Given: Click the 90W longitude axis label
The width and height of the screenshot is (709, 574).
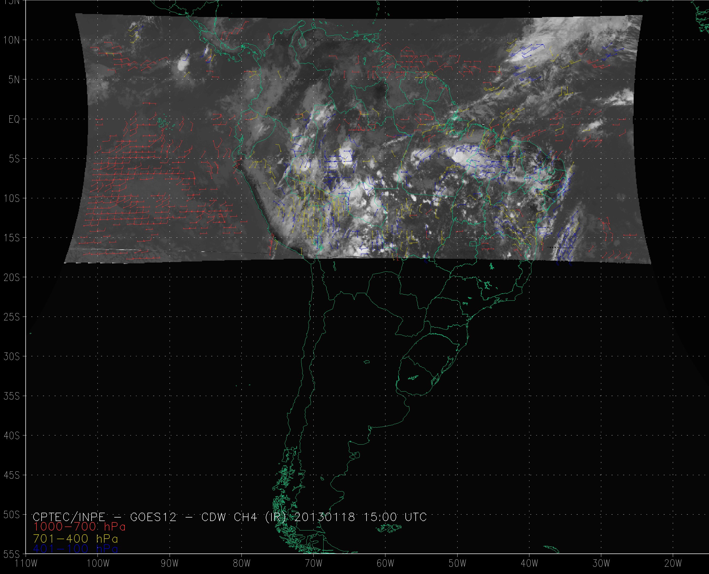Looking at the screenshot, I should [170, 563].
